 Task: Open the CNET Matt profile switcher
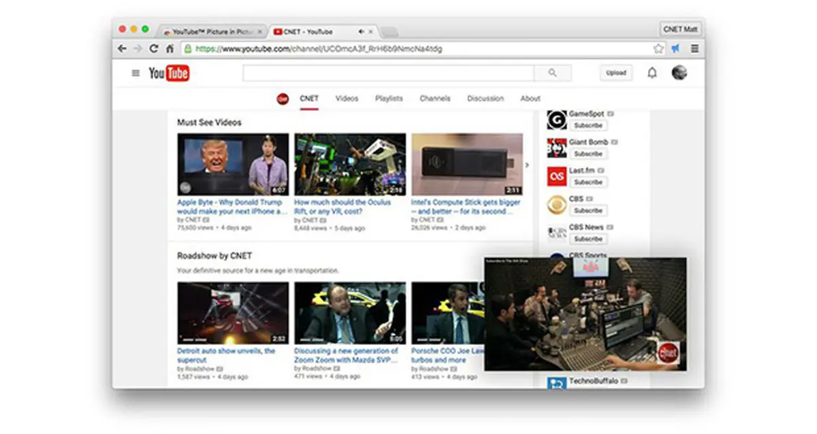[679, 29]
